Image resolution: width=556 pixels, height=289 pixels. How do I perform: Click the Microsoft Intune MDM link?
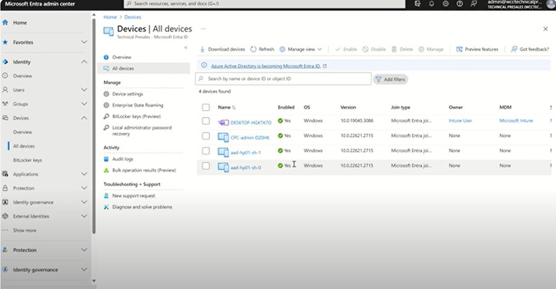click(x=516, y=120)
